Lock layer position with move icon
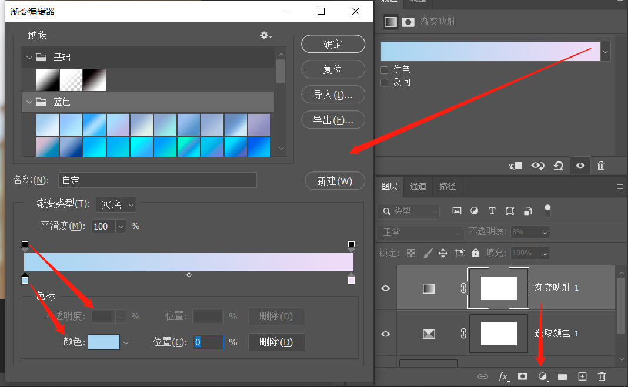The width and height of the screenshot is (628, 387). [443, 253]
